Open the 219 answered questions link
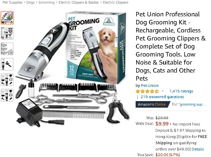Viewport: 211px width, 157px height. coord(162,97)
